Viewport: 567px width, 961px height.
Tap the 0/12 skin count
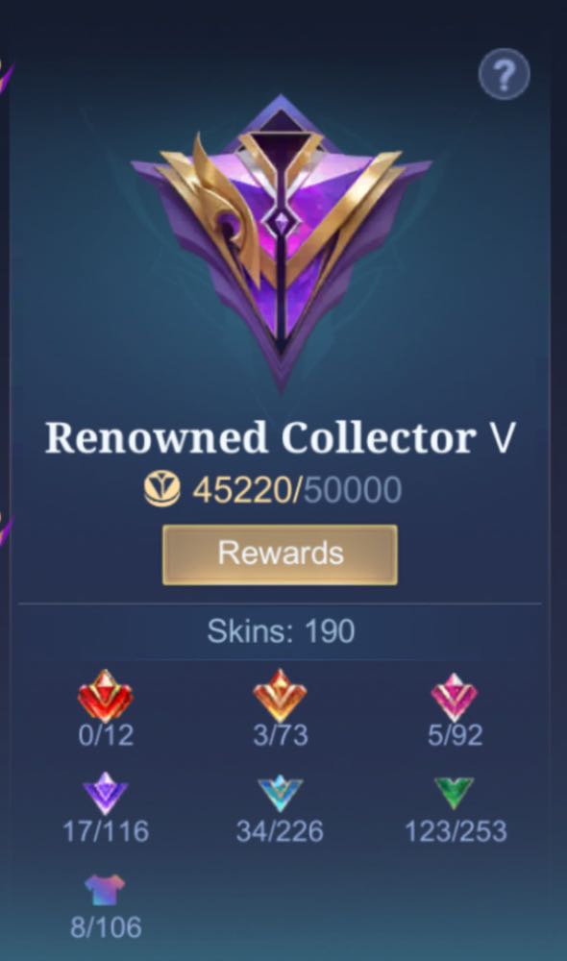point(106,735)
